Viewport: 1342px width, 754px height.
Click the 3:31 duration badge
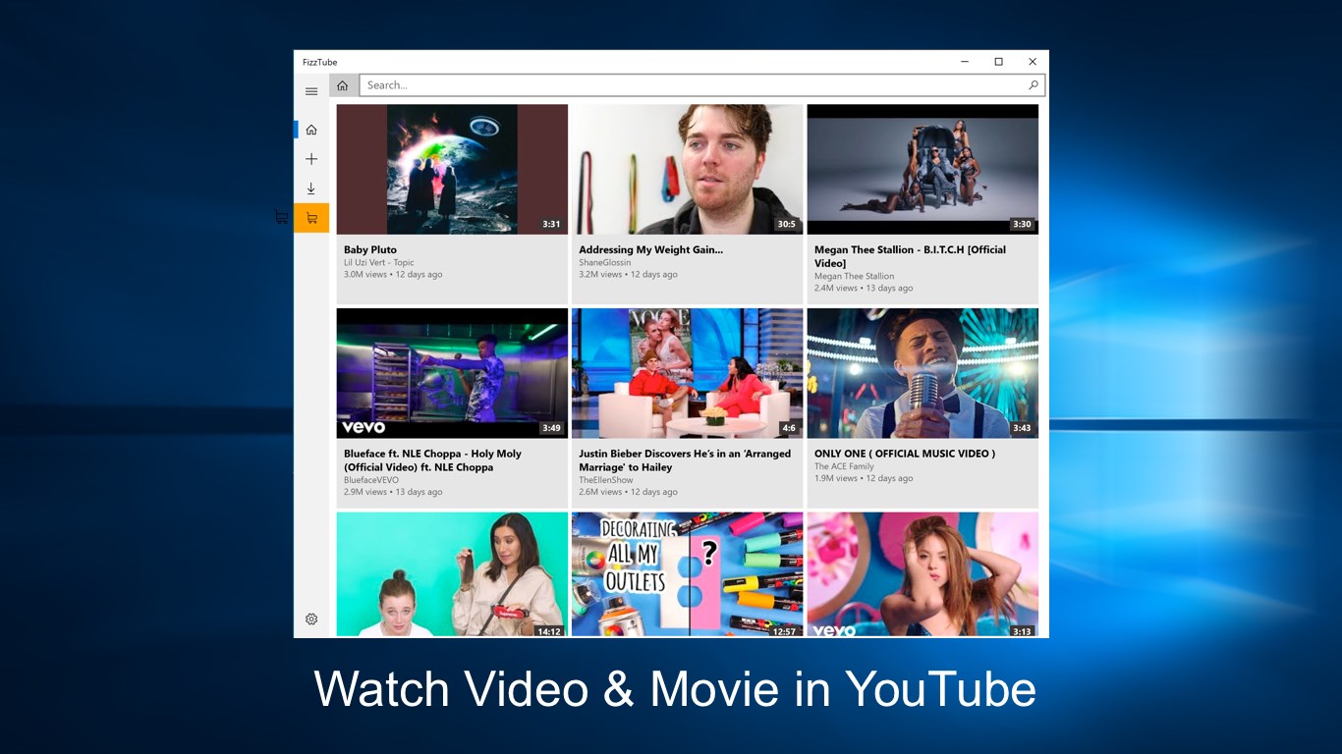click(552, 225)
